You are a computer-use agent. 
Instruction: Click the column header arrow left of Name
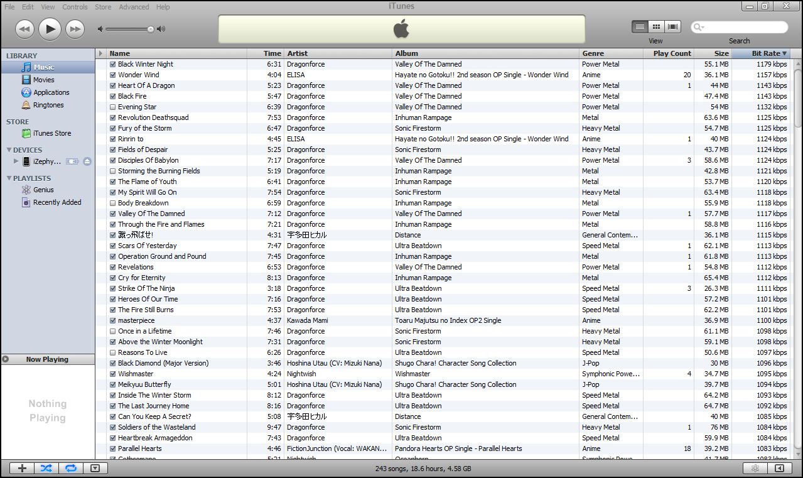click(101, 53)
